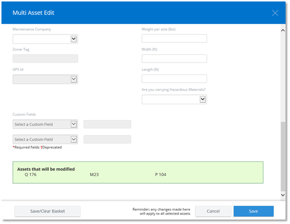Cancel the multi asset edit
The image size is (290, 224).
[213, 211]
